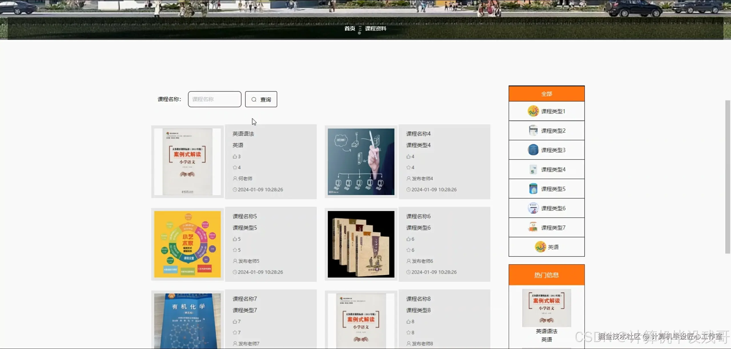Click the page vertical scrollbar
731x349 pixels.
click(728, 177)
